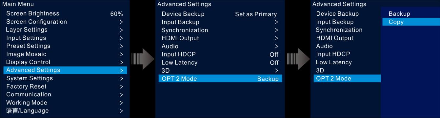Open HDMI Output in middle panel

pyautogui.click(x=220, y=38)
